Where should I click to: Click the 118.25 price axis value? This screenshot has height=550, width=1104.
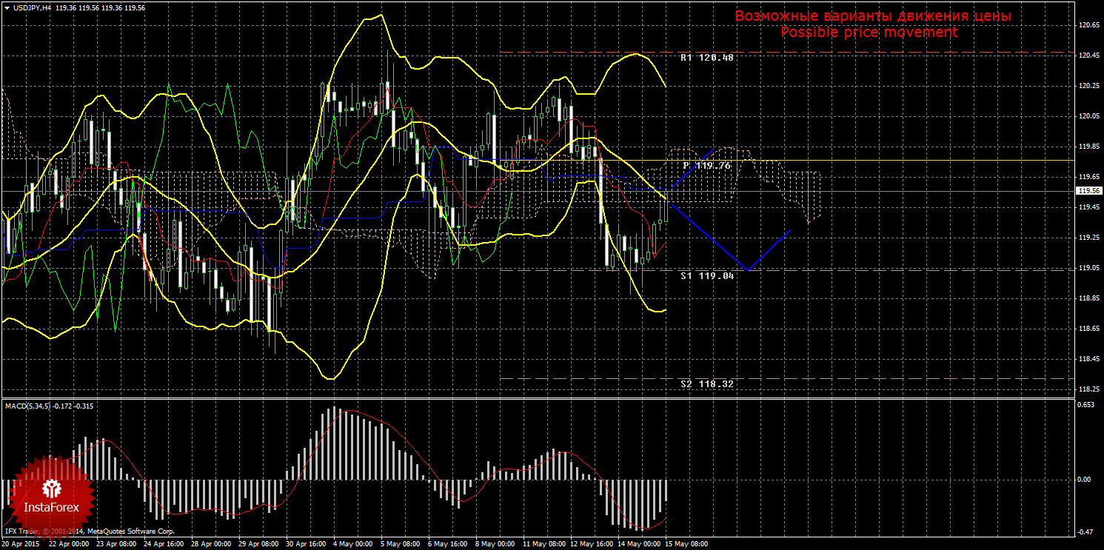tap(1088, 389)
